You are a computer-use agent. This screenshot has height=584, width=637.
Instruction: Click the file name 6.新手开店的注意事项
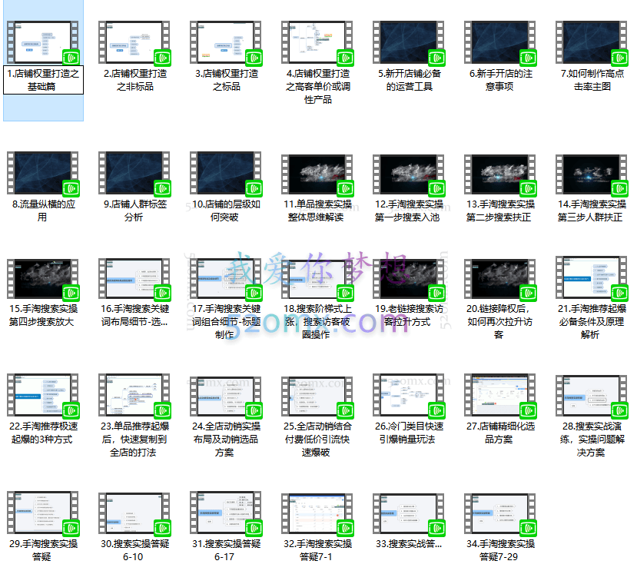[500, 81]
